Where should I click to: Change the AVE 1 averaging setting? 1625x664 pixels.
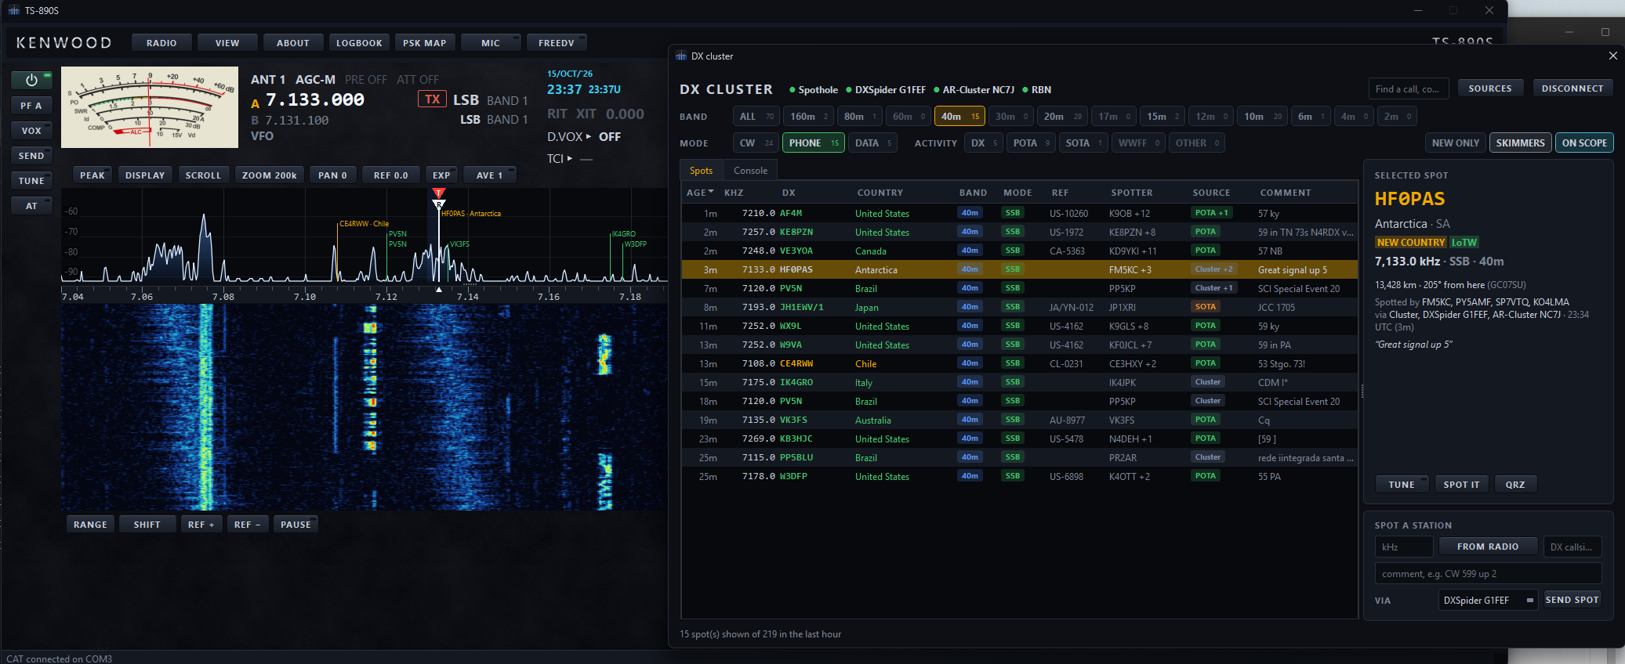tap(489, 175)
